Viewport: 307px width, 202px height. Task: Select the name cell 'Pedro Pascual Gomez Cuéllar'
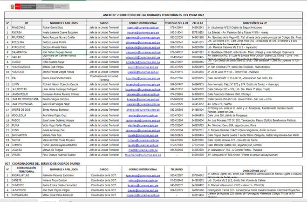(64, 37)
